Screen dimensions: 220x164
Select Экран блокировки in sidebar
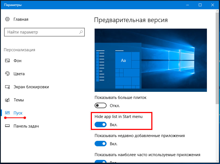click(x=31, y=87)
